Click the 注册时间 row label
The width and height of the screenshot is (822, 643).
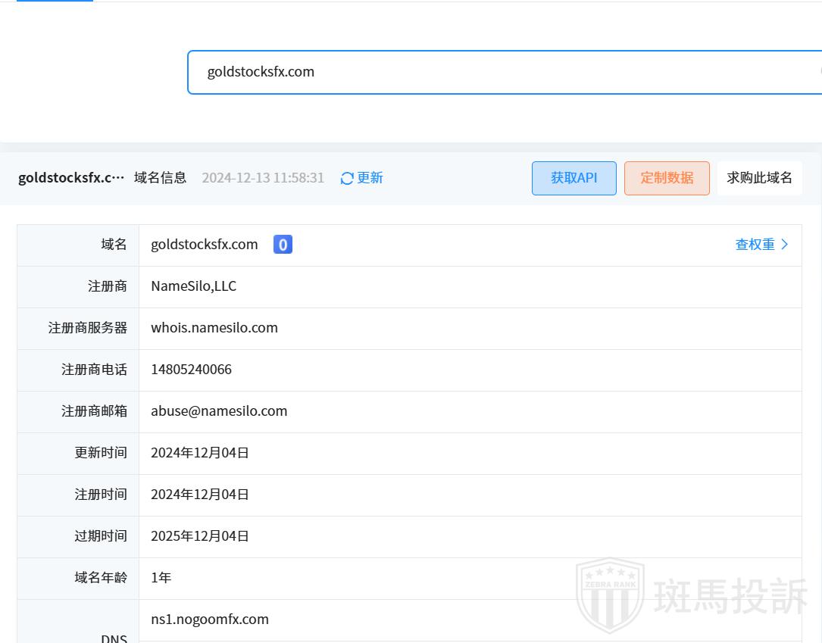tap(101, 495)
